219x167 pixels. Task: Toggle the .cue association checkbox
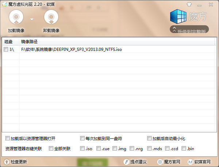(99, 148)
